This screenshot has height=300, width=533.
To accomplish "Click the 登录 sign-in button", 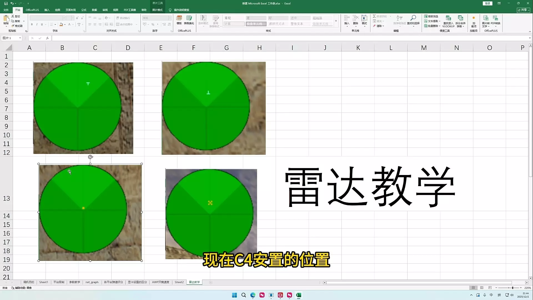I will (487, 3).
